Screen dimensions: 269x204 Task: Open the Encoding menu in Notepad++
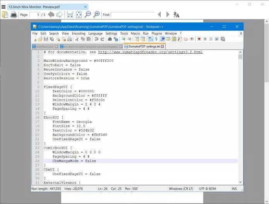click(x=78, y=34)
